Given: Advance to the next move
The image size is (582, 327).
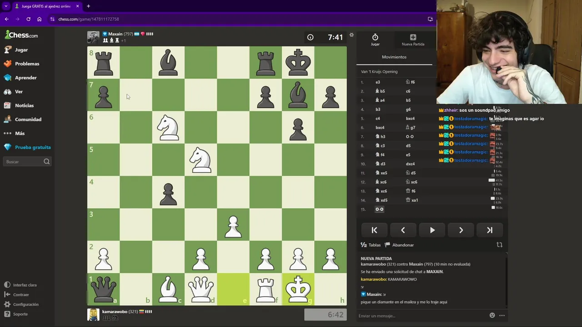Looking at the screenshot, I should pos(461,230).
